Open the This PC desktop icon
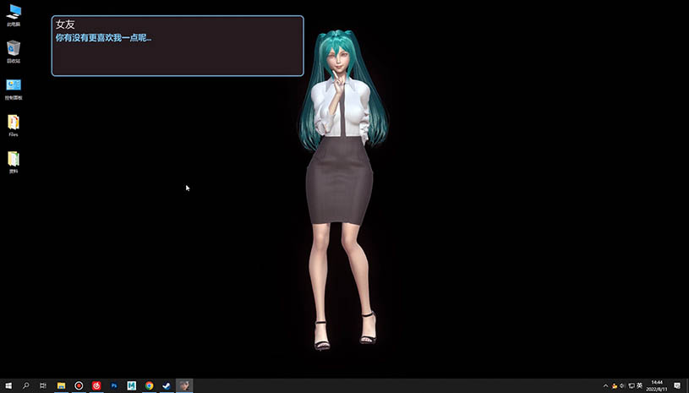Viewport: 689px width, 393px height. tap(14, 14)
